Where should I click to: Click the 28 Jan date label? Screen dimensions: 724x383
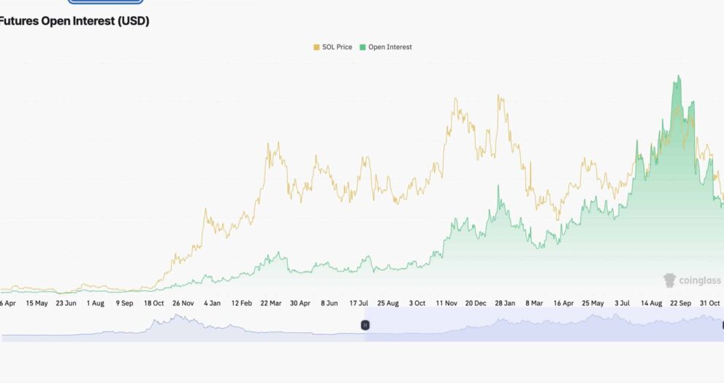(x=505, y=303)
